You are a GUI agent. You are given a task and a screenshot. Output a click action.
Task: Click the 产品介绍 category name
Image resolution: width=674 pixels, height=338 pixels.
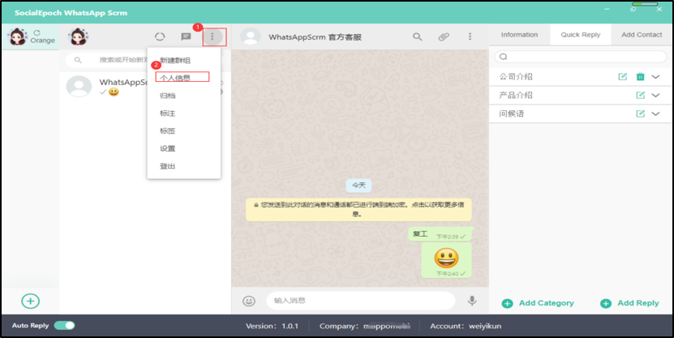[x=516, y=96]
